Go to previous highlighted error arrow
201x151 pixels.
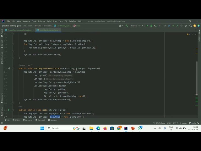pyautogui.click(x=193, y=34)
